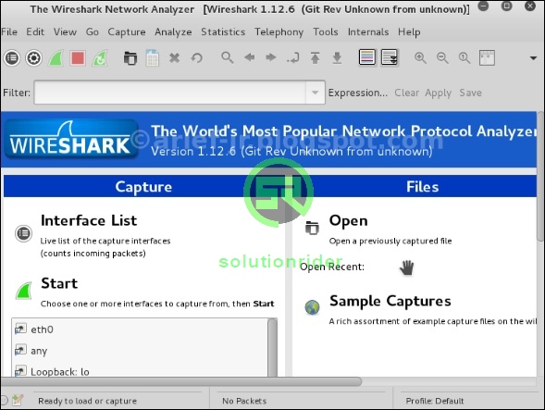Image resolution: width=545 pixels, height=410 pixels.
Task: Open the Telephony menu
Action: 279,31
